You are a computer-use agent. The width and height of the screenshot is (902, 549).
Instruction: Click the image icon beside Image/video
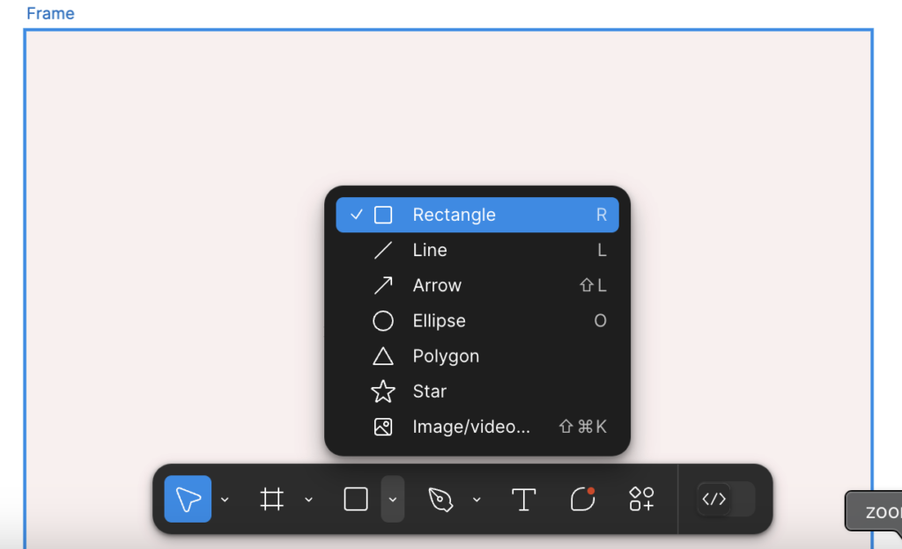pyautogui.click(x=383, y=427)
